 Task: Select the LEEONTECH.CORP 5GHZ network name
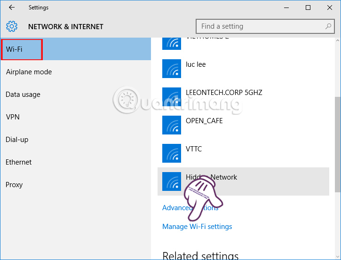[224, 93]
